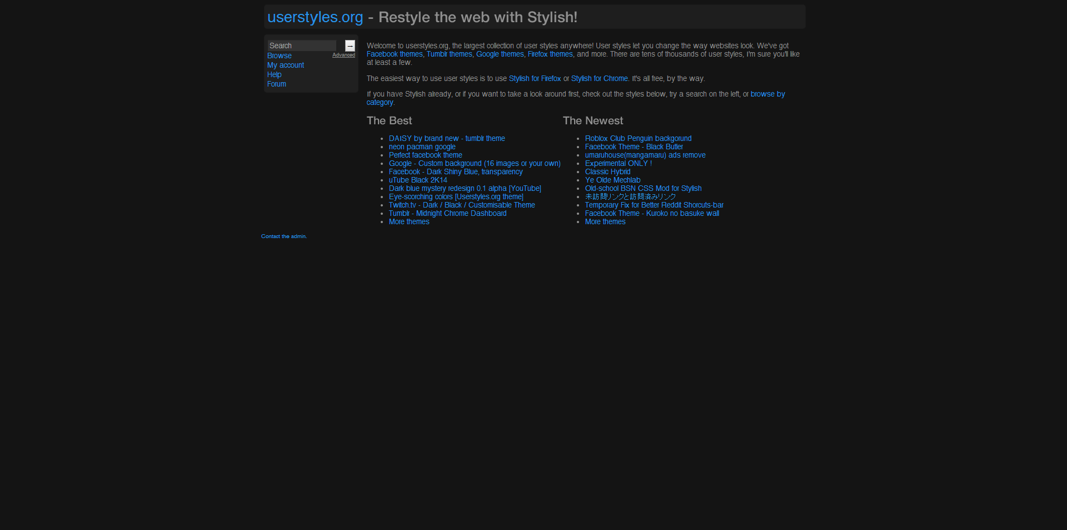Visit the Forum link
Viewport: 1067px width, 530px height.
click(x=276, y=84)
